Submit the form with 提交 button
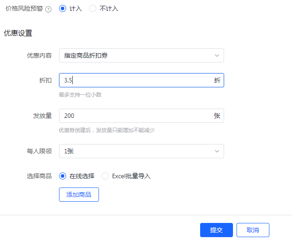This screenshot has height=242, width=292. [216, 230]
